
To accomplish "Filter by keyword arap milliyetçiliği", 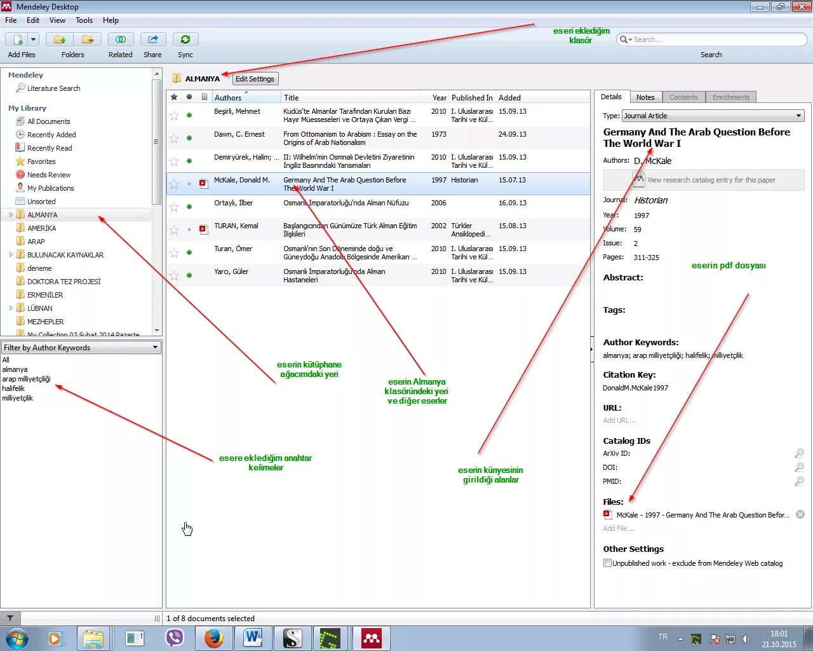I will [x=26, y=379].
